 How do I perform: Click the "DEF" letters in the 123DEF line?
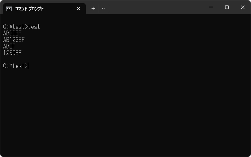(x=17, y=53)
